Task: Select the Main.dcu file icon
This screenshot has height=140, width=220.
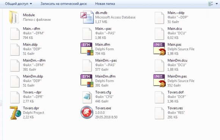Action: (159, 34)
